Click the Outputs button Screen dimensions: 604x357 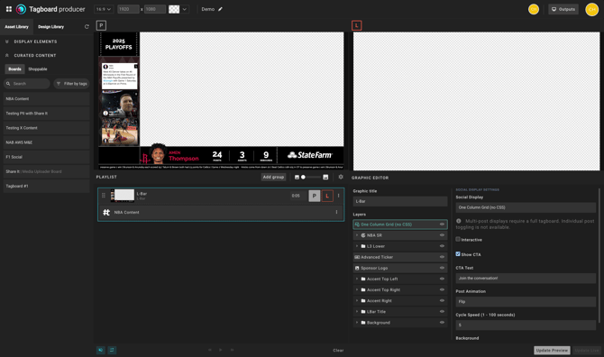click(563, 9)
